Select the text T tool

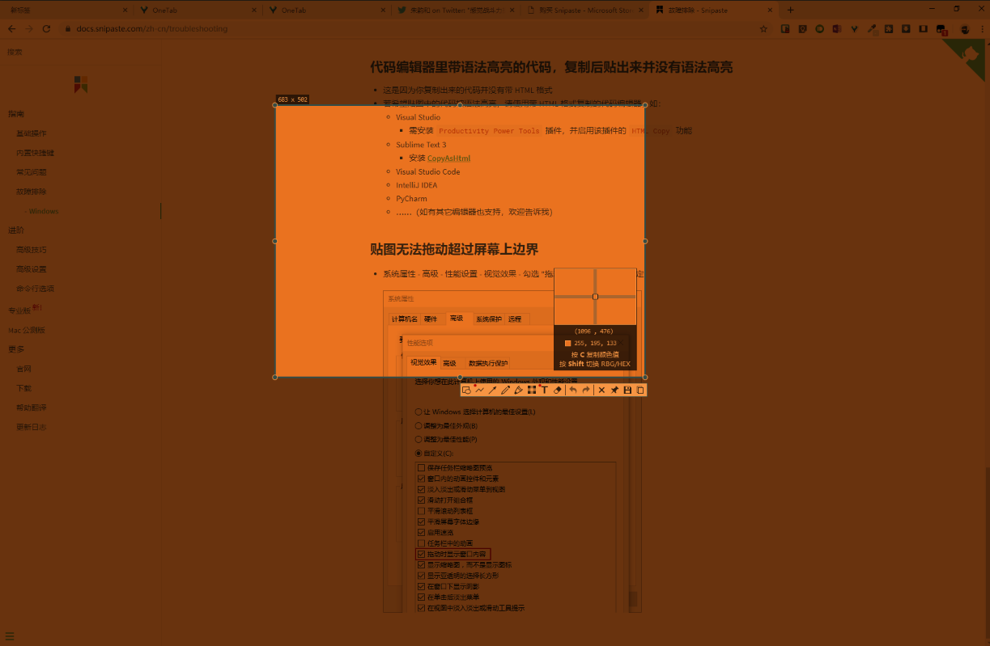(x=545, y=391)
